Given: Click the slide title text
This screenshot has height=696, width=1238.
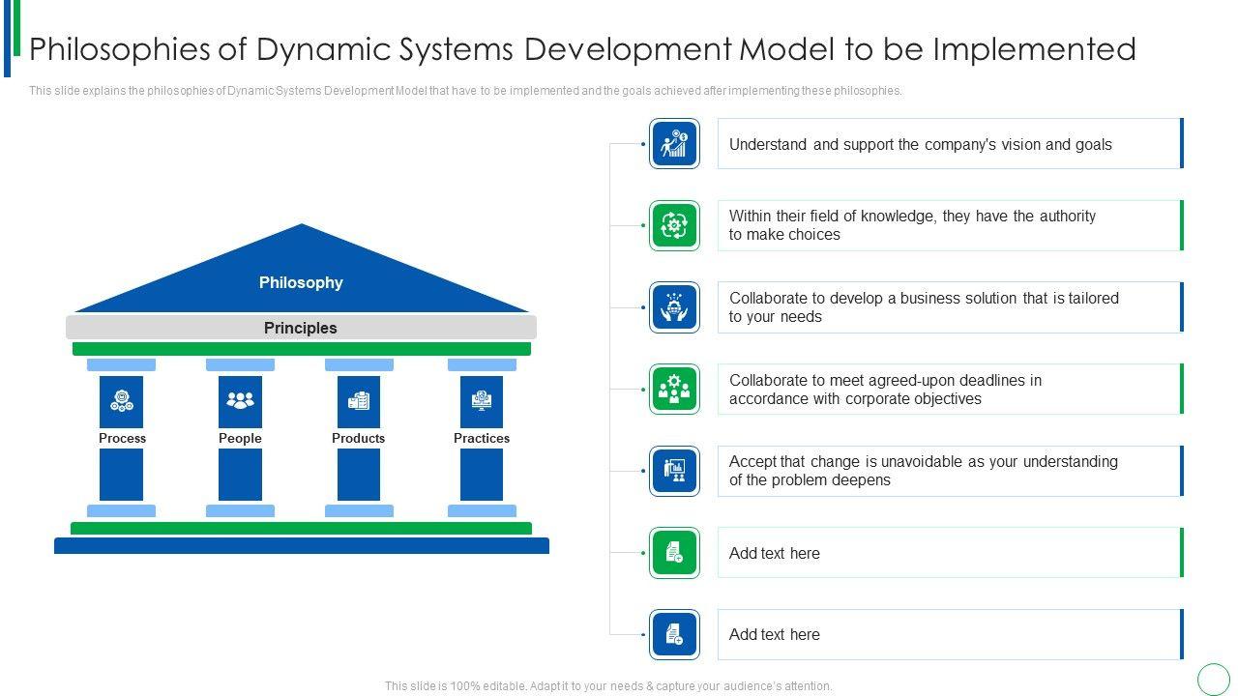Looking at the screenshot, I should click(583, 48).
